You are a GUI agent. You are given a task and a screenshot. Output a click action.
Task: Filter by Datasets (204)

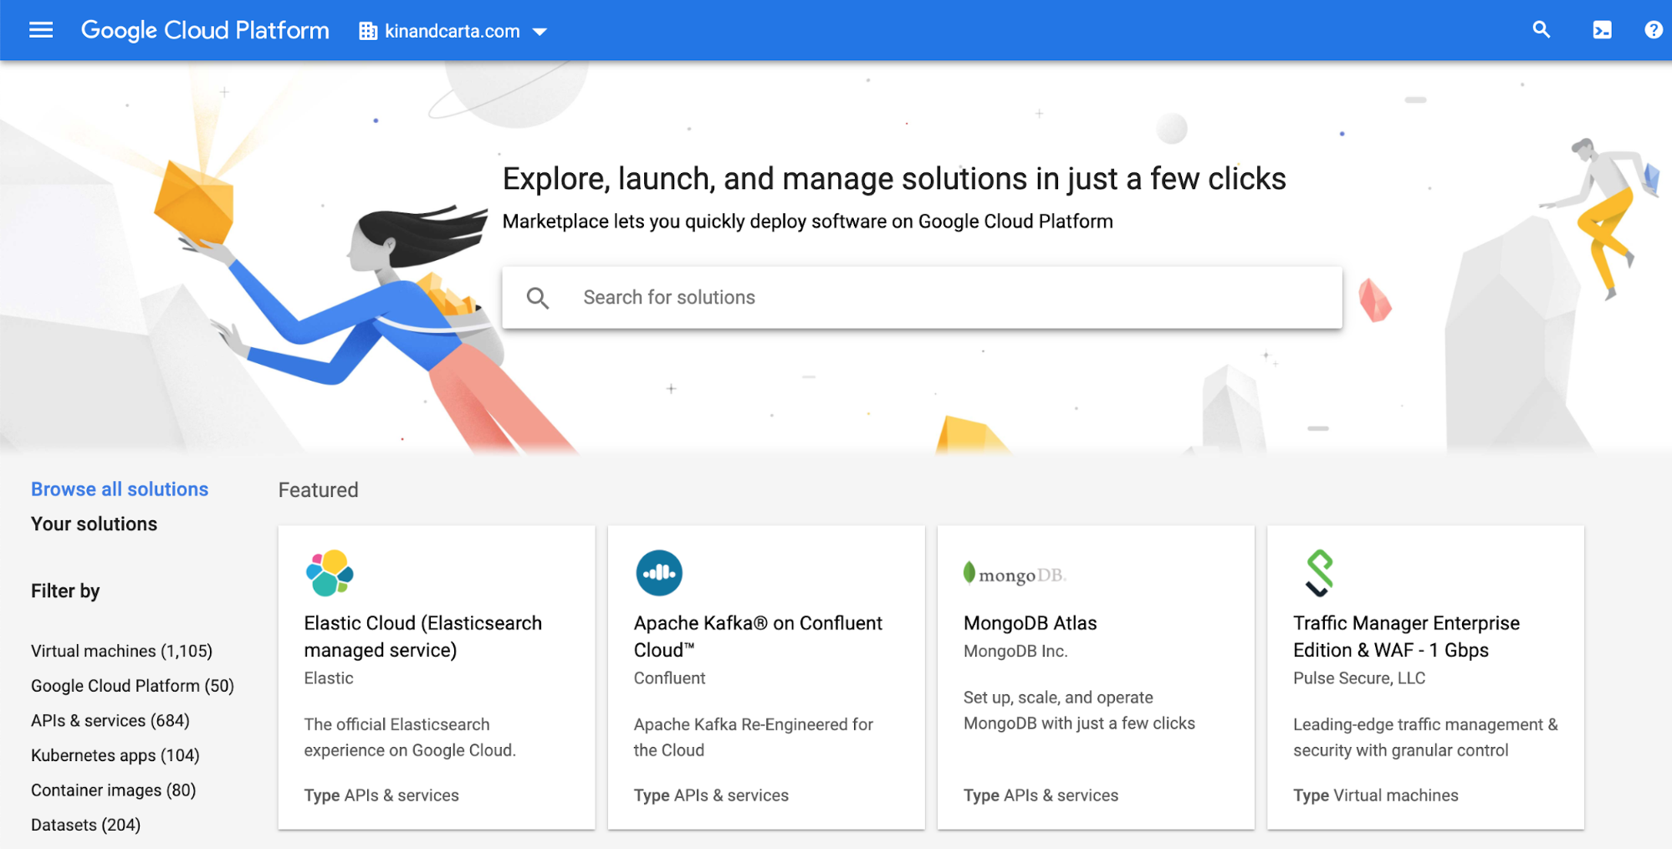click(x=85, y=825)
